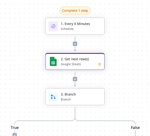This screenshot has width=150, height=136.
Task: Select the False branch label
Action: coord(135,128)
